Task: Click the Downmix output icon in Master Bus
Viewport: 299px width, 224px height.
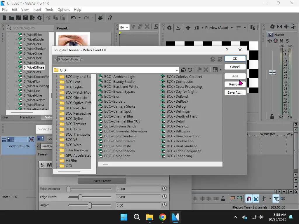Action: click(279, 27)
